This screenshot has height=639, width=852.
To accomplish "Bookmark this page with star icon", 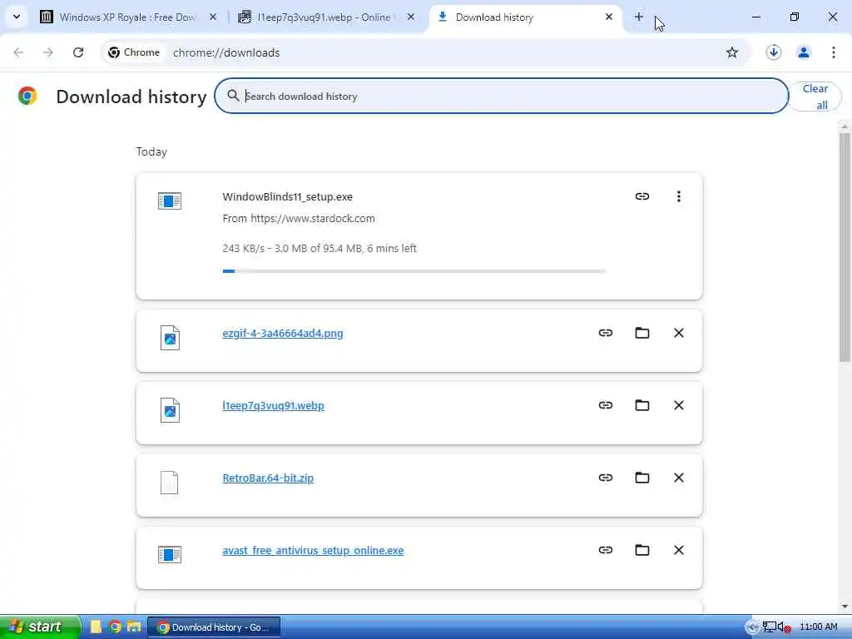I will (732, 52).
